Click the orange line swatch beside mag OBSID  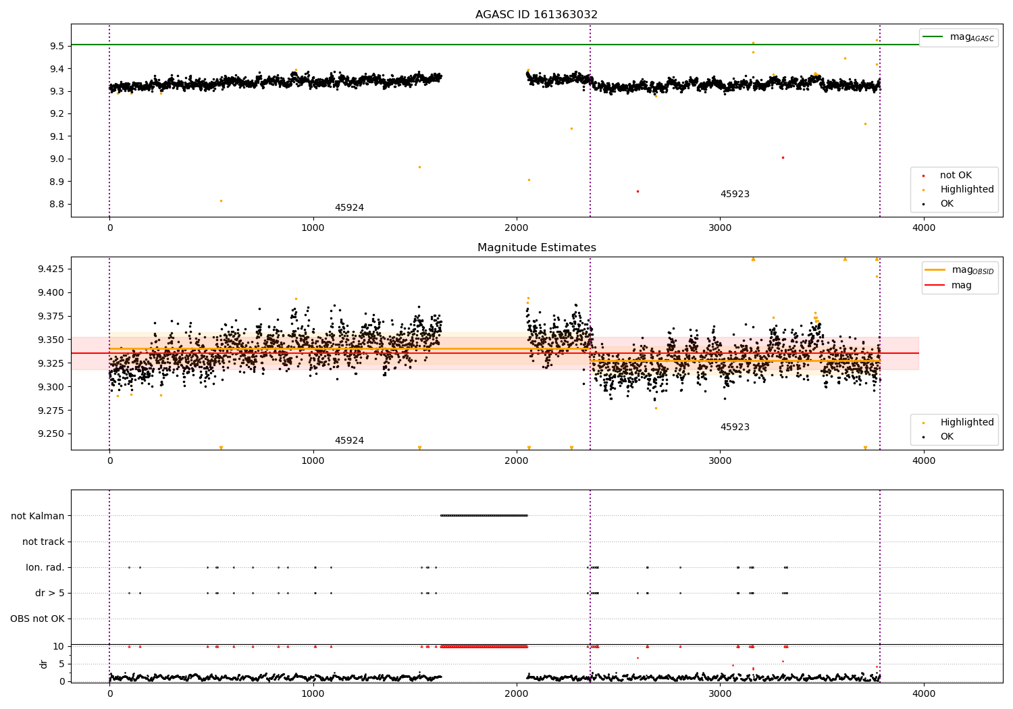(935, 269)
